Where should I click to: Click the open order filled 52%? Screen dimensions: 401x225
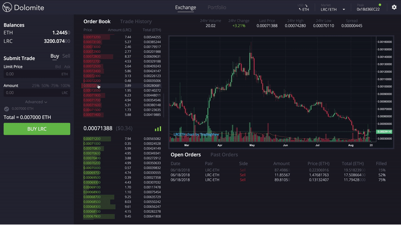tap(279, 175)
